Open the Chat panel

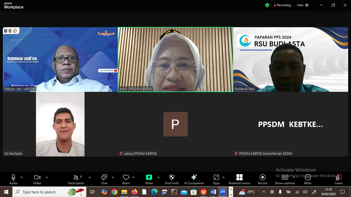coord(104,179)
